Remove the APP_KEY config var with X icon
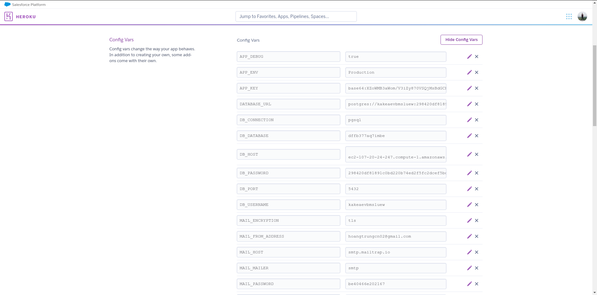This screenshot has width=597, height=295. point(476,88)
